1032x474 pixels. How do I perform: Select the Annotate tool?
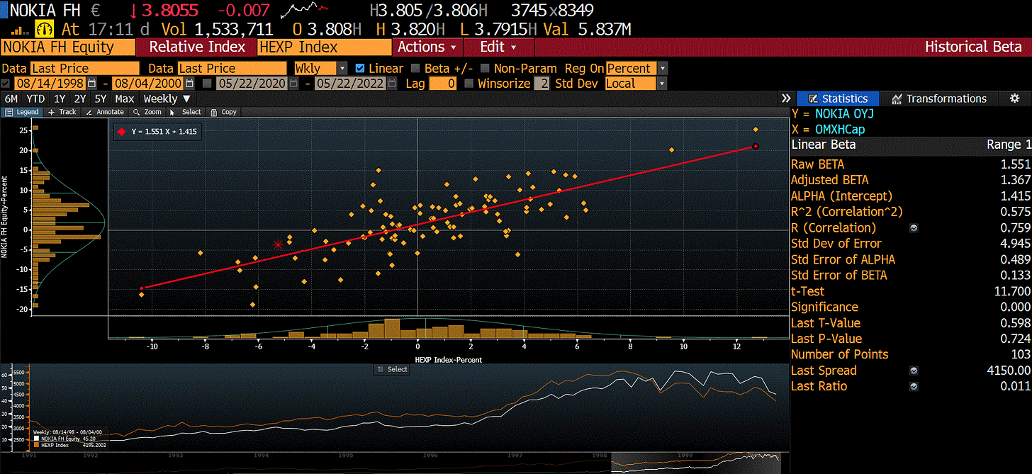(104, 112)
